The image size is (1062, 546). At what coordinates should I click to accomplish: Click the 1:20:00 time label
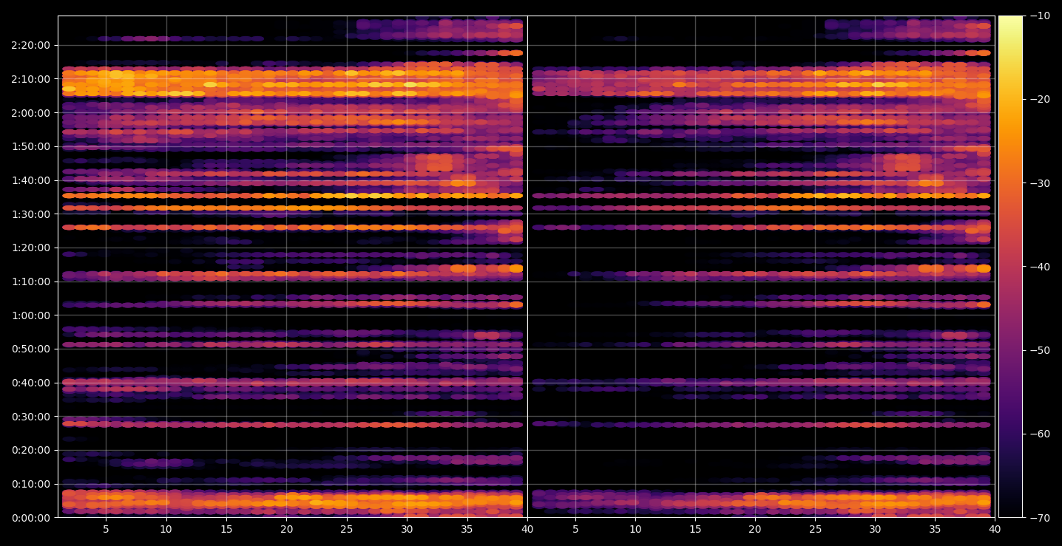(31, 248)
